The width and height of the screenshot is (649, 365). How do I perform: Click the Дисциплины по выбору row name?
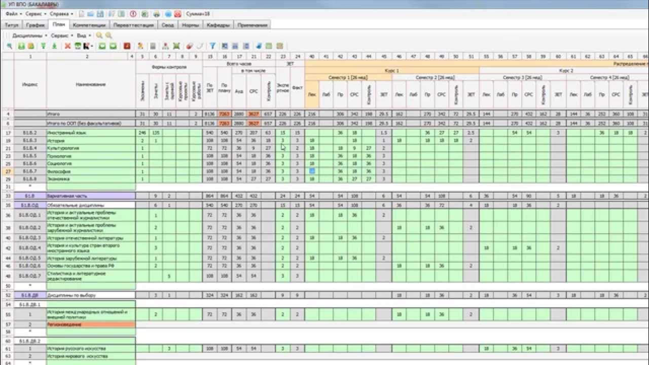(91, 295)
